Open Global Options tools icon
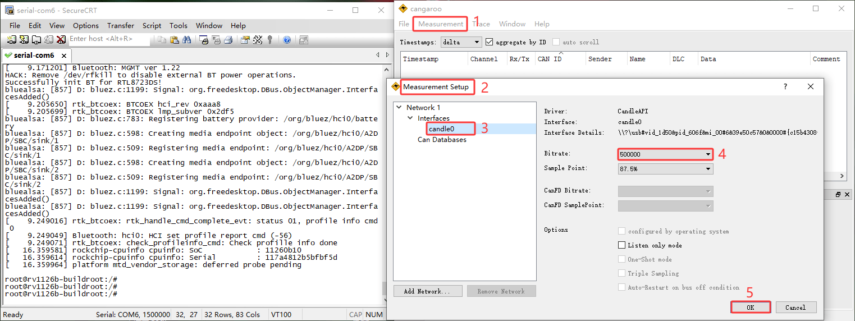The image size is (855, 321). [258, 39]
